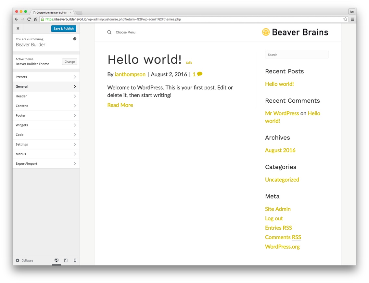Screen dimensions: 369x283
Task: Click the browser forward arrow
Action: click(x=23, y=19)
